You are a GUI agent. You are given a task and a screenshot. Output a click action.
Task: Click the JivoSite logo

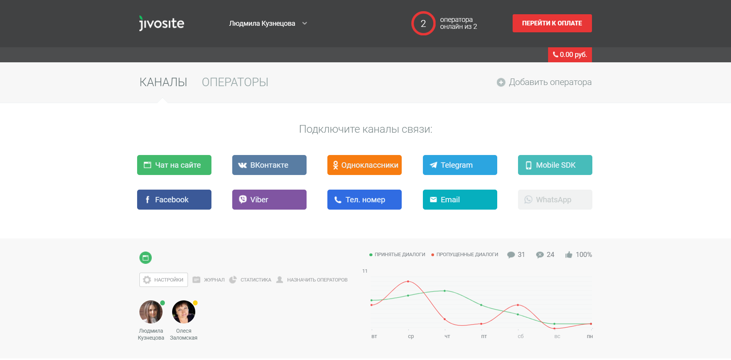[161, 23]
